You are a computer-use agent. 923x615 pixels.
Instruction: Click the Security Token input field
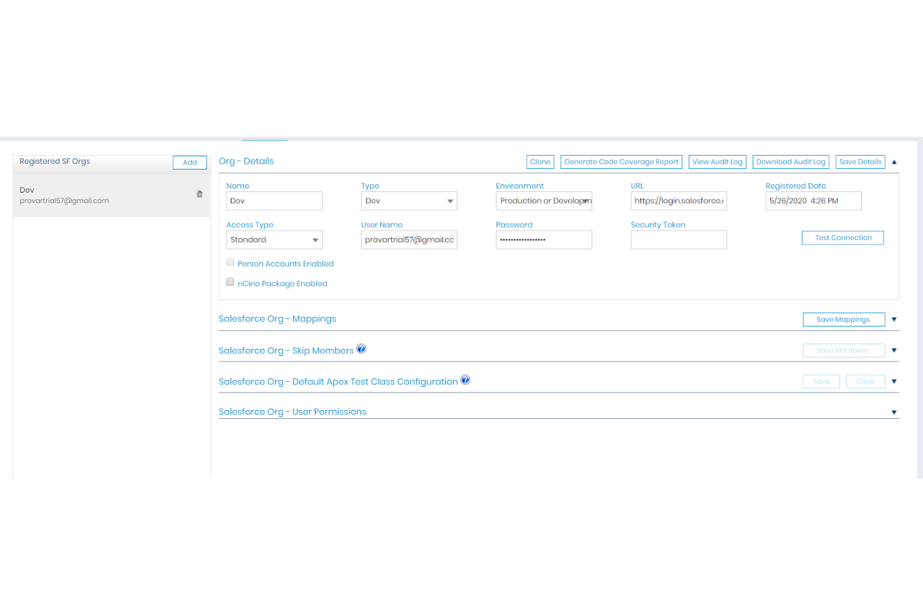pyautogui.click(x=678, y=239)
